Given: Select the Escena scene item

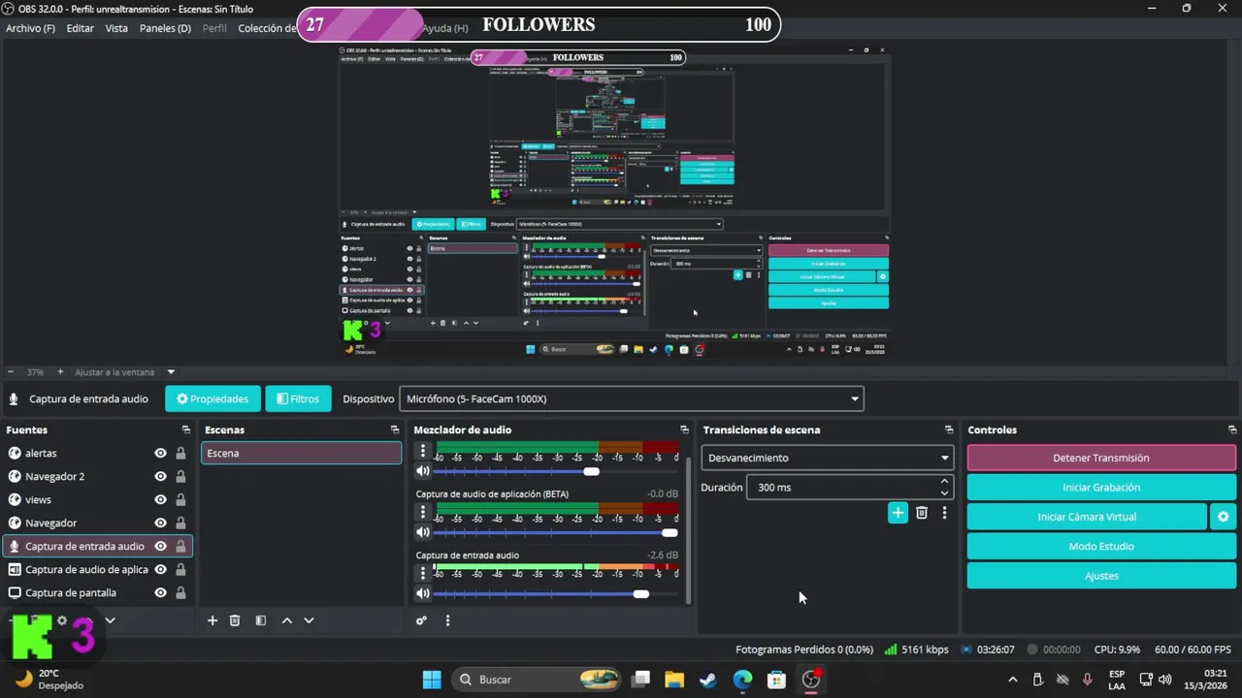Looking at the screenshot, I should [301, 453].
